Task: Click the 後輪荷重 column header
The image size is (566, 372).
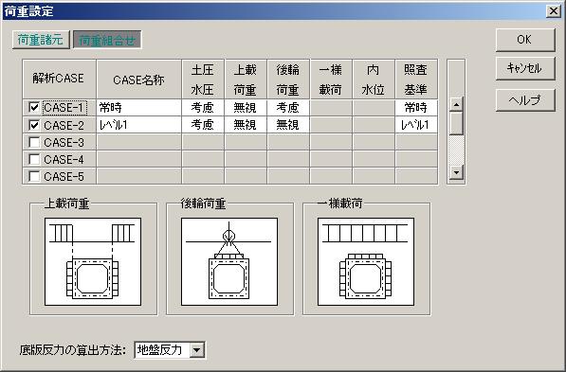Action: (287, 80)
